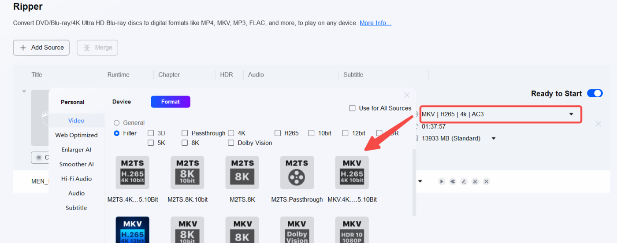
Task: Switch to the Personal tab
Action: (x=72, y=102)
